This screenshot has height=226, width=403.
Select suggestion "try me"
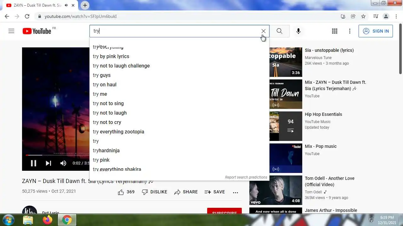pyautogui.click(x=179, y=94)
